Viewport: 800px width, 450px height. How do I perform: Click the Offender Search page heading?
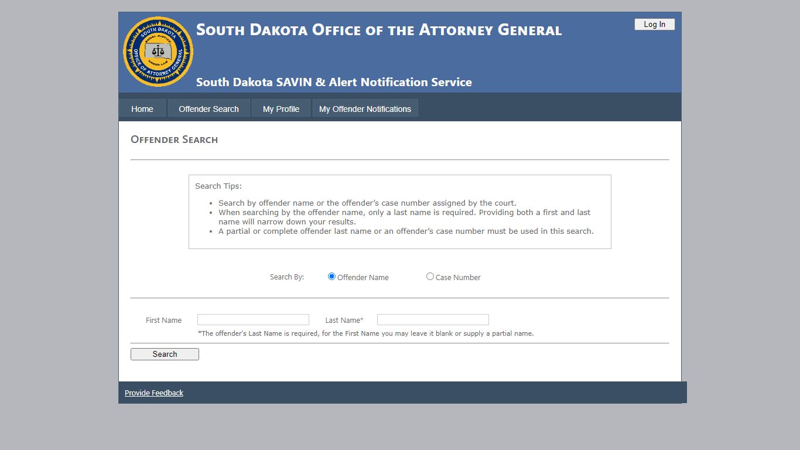[175, 139]
